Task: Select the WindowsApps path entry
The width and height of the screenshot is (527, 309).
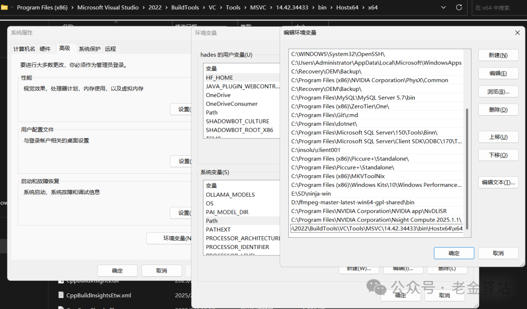Action: click(376, 62)
